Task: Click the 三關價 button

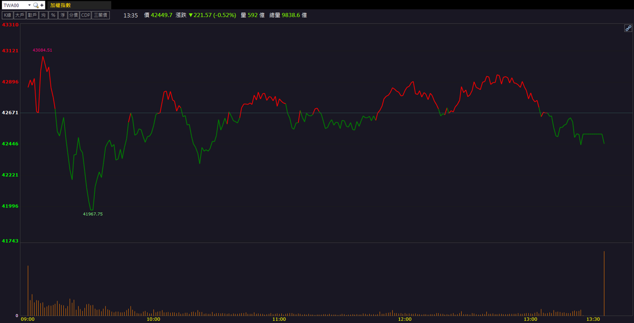Action: tap(101, 15)
